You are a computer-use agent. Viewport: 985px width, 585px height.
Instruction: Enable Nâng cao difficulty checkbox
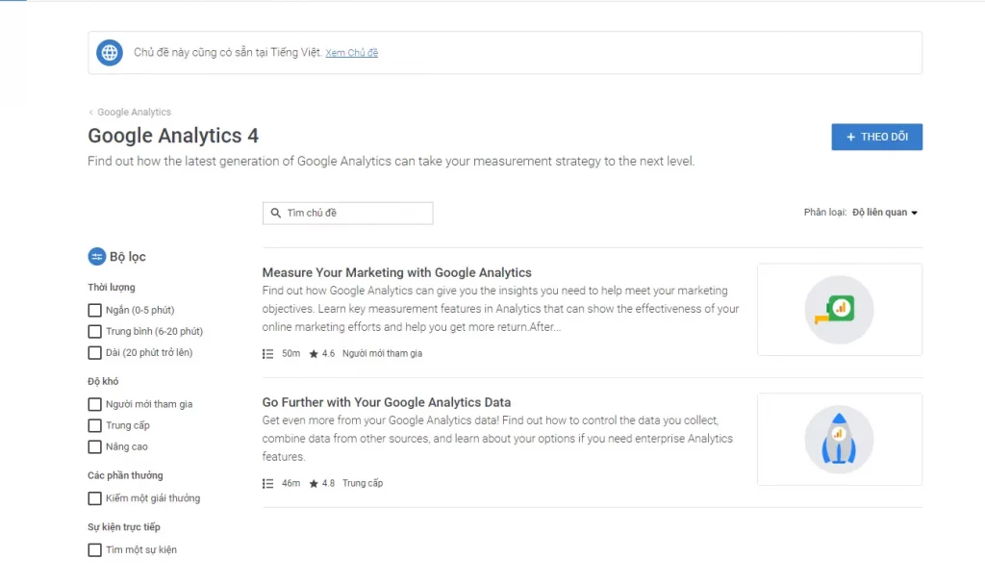(x=95, y=446)
